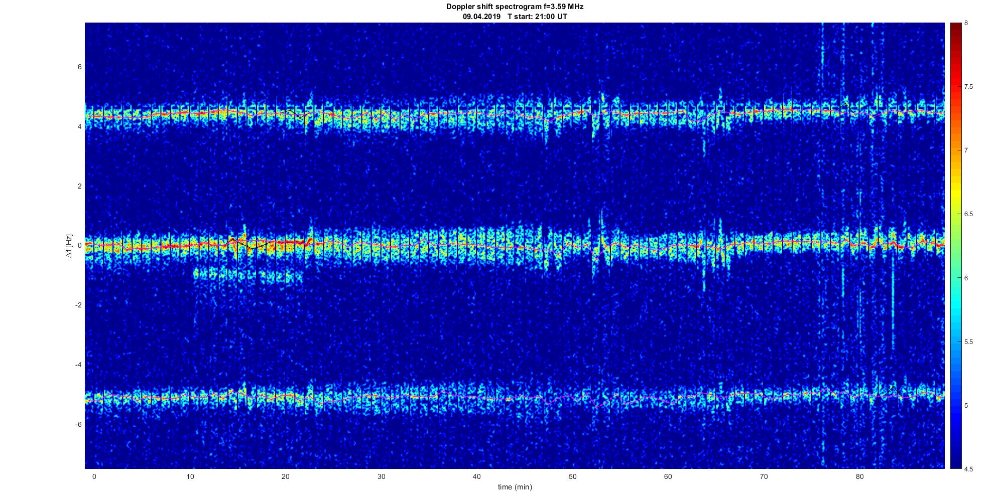Click x-axis tick label '30'
Screen dimensions: 1004x503
click(381, 476)
